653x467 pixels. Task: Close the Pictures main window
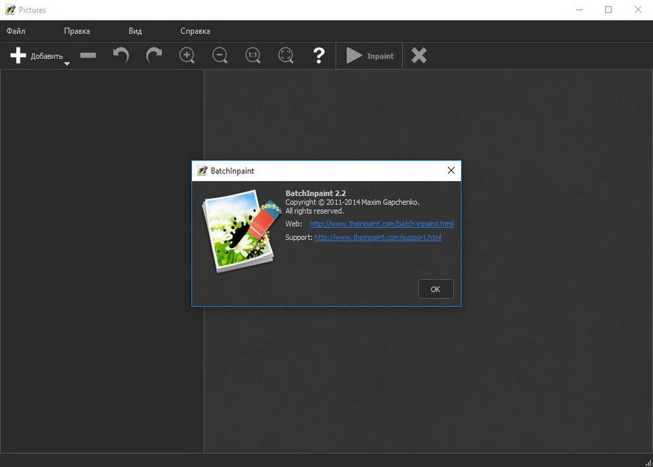(x=638, y=9)
